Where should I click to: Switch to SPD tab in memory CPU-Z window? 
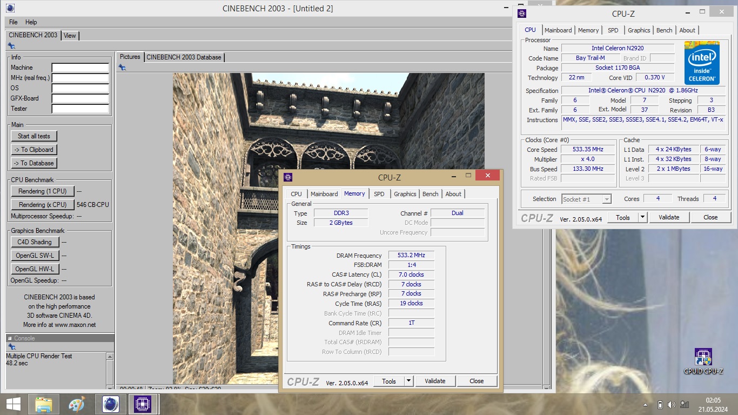coord(379,194)
